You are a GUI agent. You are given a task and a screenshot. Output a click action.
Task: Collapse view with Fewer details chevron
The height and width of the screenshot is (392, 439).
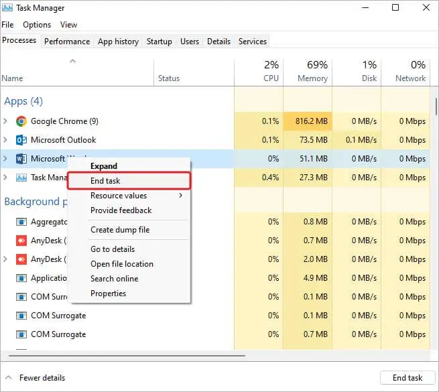tap(9, 377)
